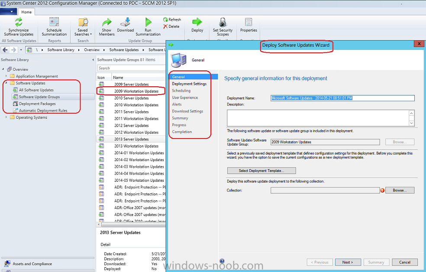This screenshot has height=272, width=426.
Task: Go to User Experience wizard step
Action: click(x=185, y=98)
